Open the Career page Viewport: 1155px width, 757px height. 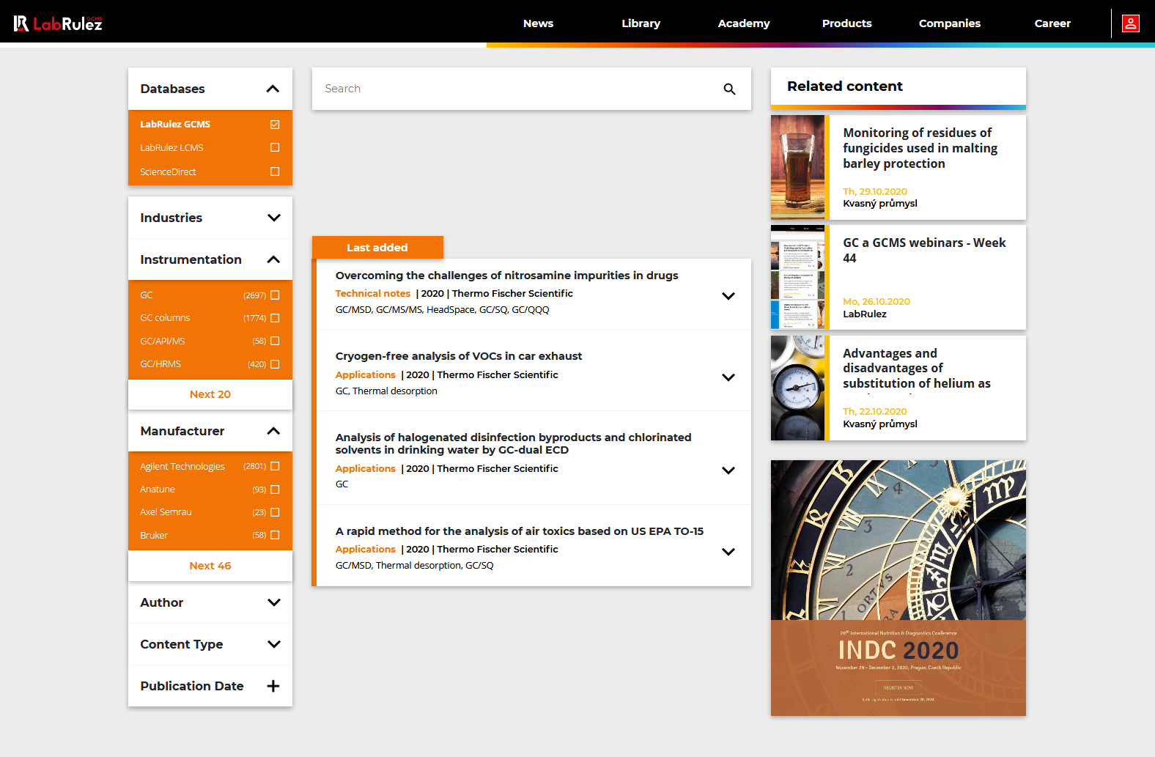[1052, 23]
